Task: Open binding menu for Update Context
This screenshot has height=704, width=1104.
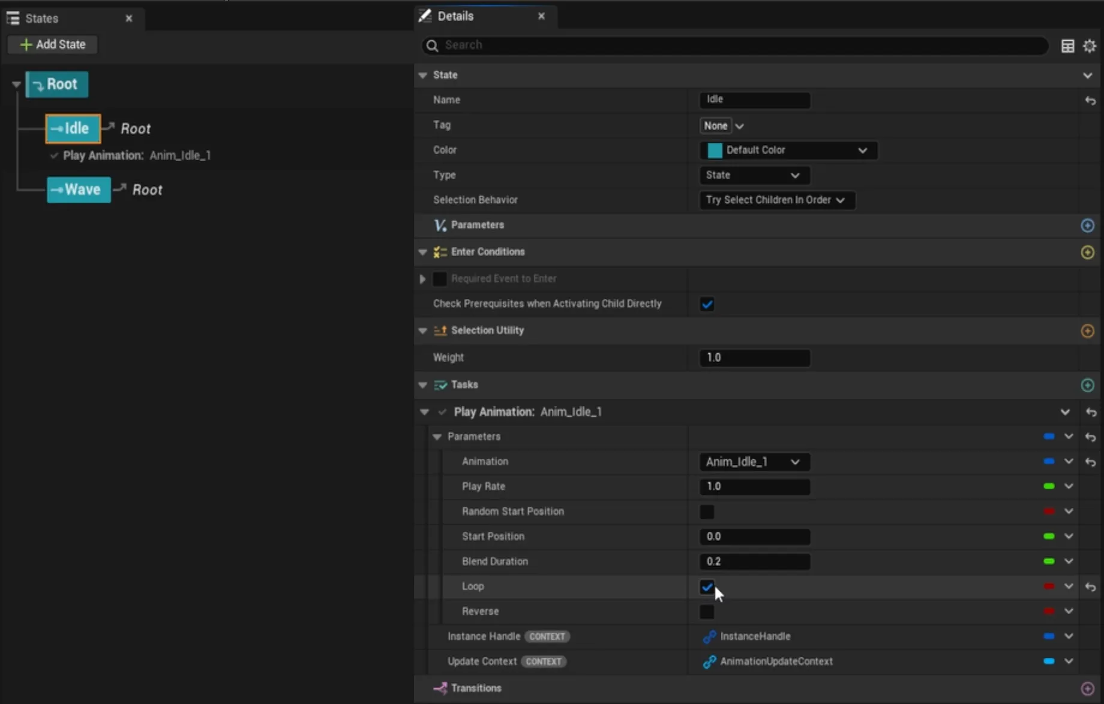Action: [1069, 661]
